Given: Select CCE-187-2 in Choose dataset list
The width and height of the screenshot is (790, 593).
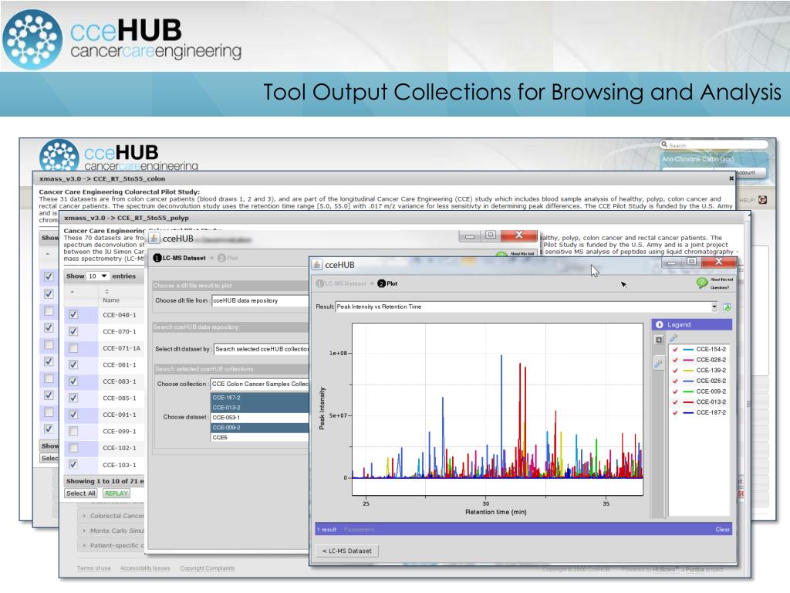Looking at the screenshot, I should click(x=259, y=398).
